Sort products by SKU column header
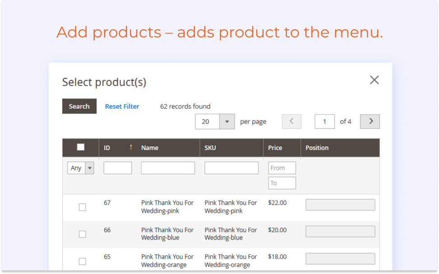439x274 pixels. point(210,148)
